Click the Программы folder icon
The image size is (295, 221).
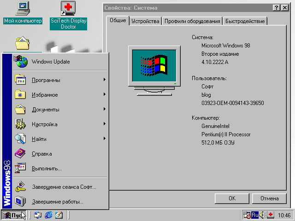(x=20, y=80)
